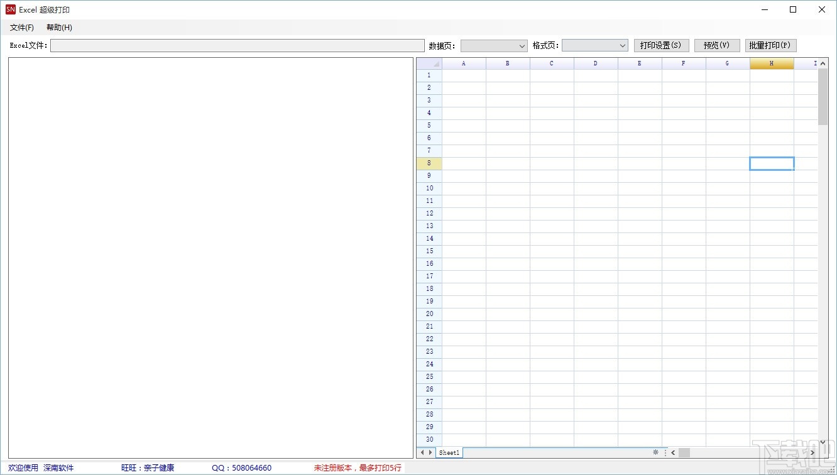Click the 欢迎使用 status bar text

click(x=23, y=468)
